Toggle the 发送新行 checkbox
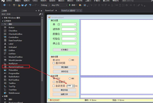 click(54, 82)
